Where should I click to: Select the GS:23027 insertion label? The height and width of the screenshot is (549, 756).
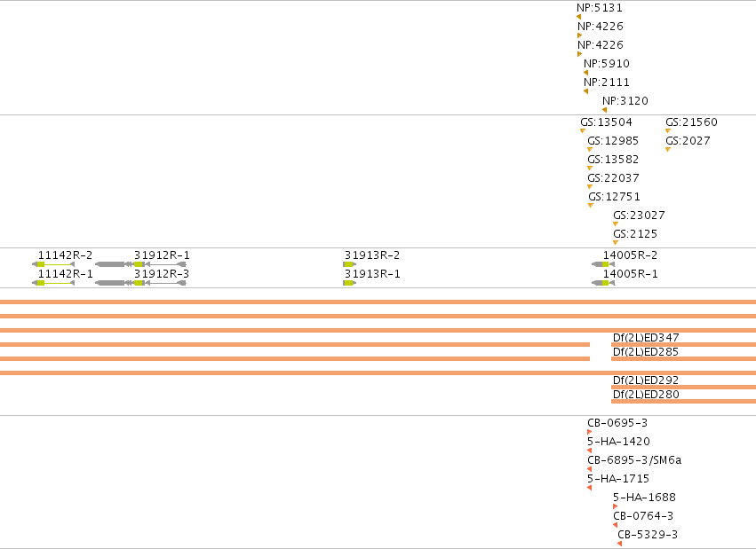639,216
